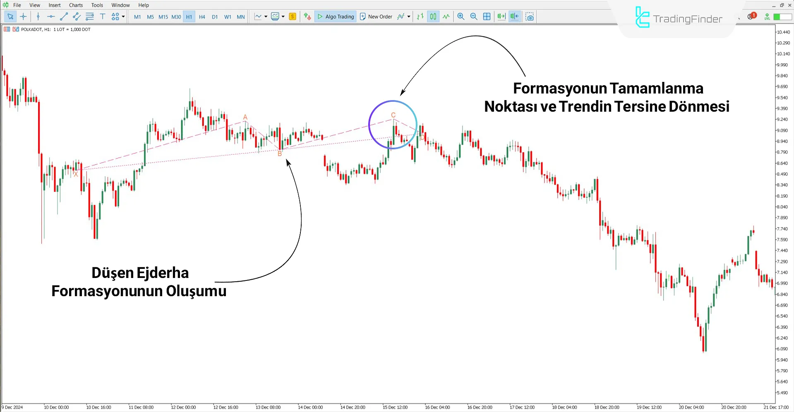Place a New Order
The width and height of the screenshot is (794, 412).
[x=376, y=17]
